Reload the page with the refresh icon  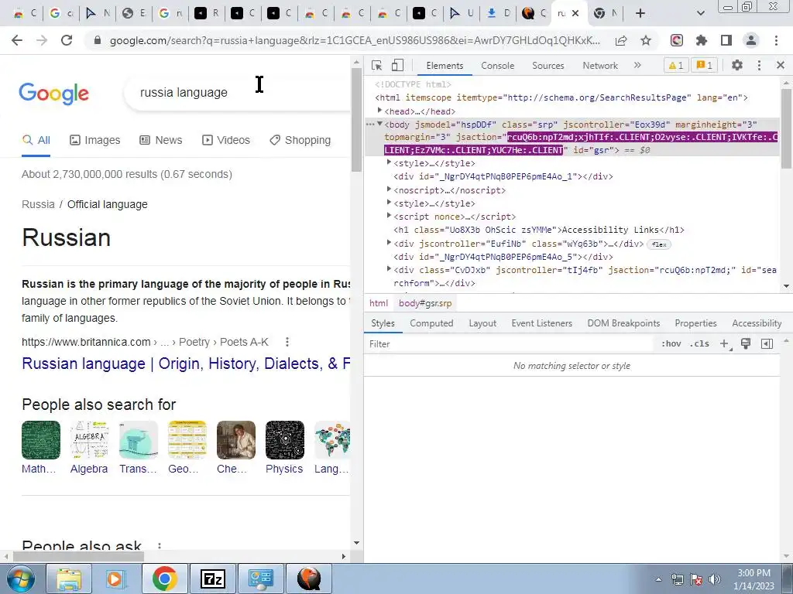click(x=67, y=40)
